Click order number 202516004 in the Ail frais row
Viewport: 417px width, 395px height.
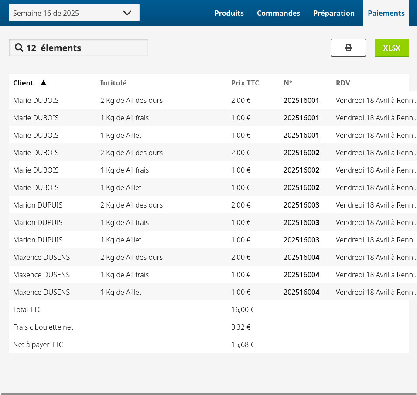coord(301,275)
